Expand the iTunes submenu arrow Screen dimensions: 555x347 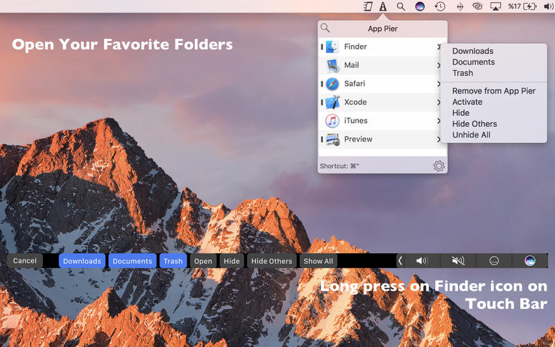click(x=439, y=121)
